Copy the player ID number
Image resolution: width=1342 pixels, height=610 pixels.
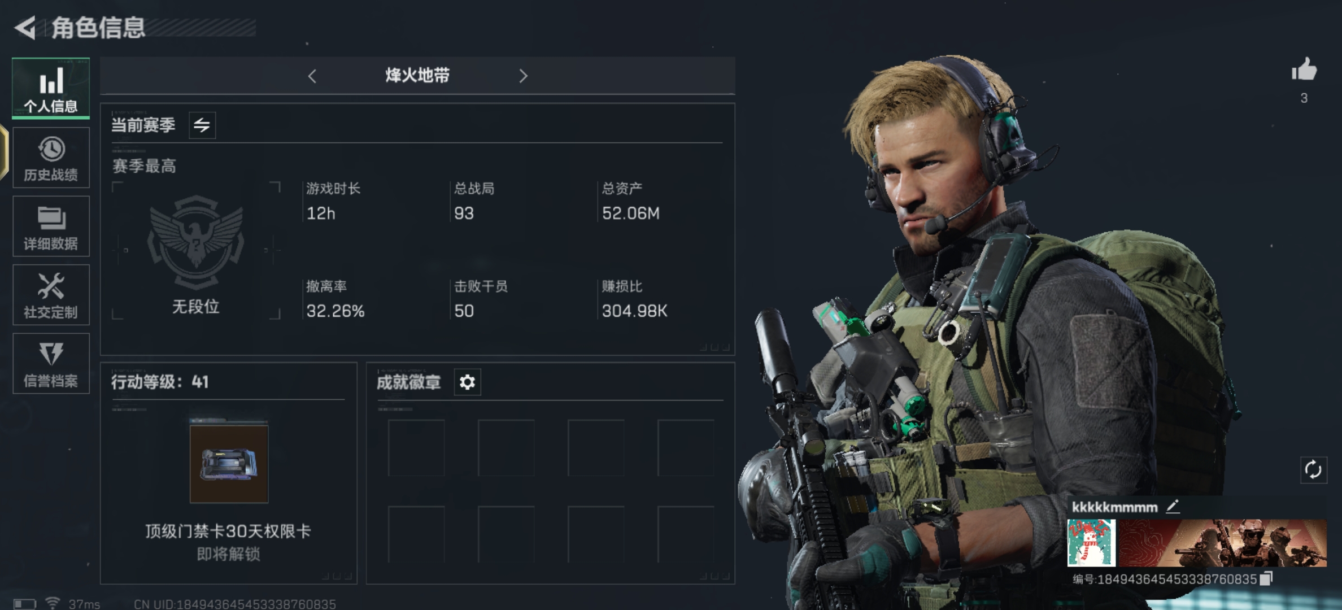1267,578
